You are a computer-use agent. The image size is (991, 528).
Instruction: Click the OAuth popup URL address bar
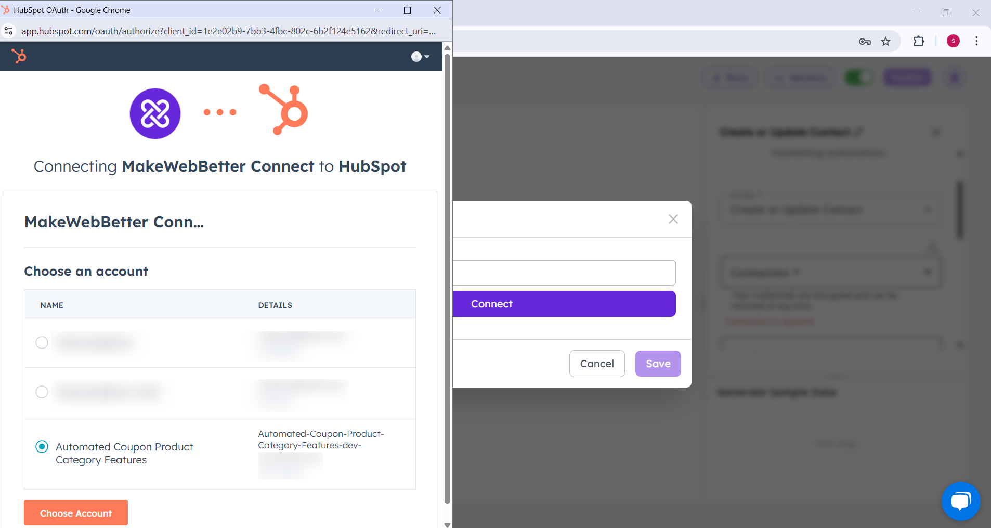[228, 31]
